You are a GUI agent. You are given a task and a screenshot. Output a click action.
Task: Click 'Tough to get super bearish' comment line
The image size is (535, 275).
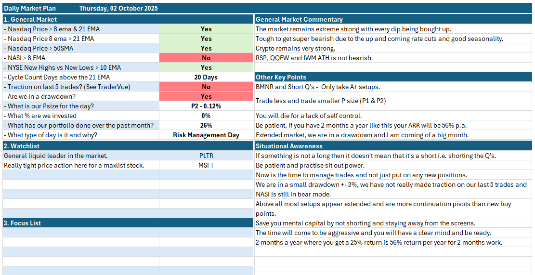[393, 39]
